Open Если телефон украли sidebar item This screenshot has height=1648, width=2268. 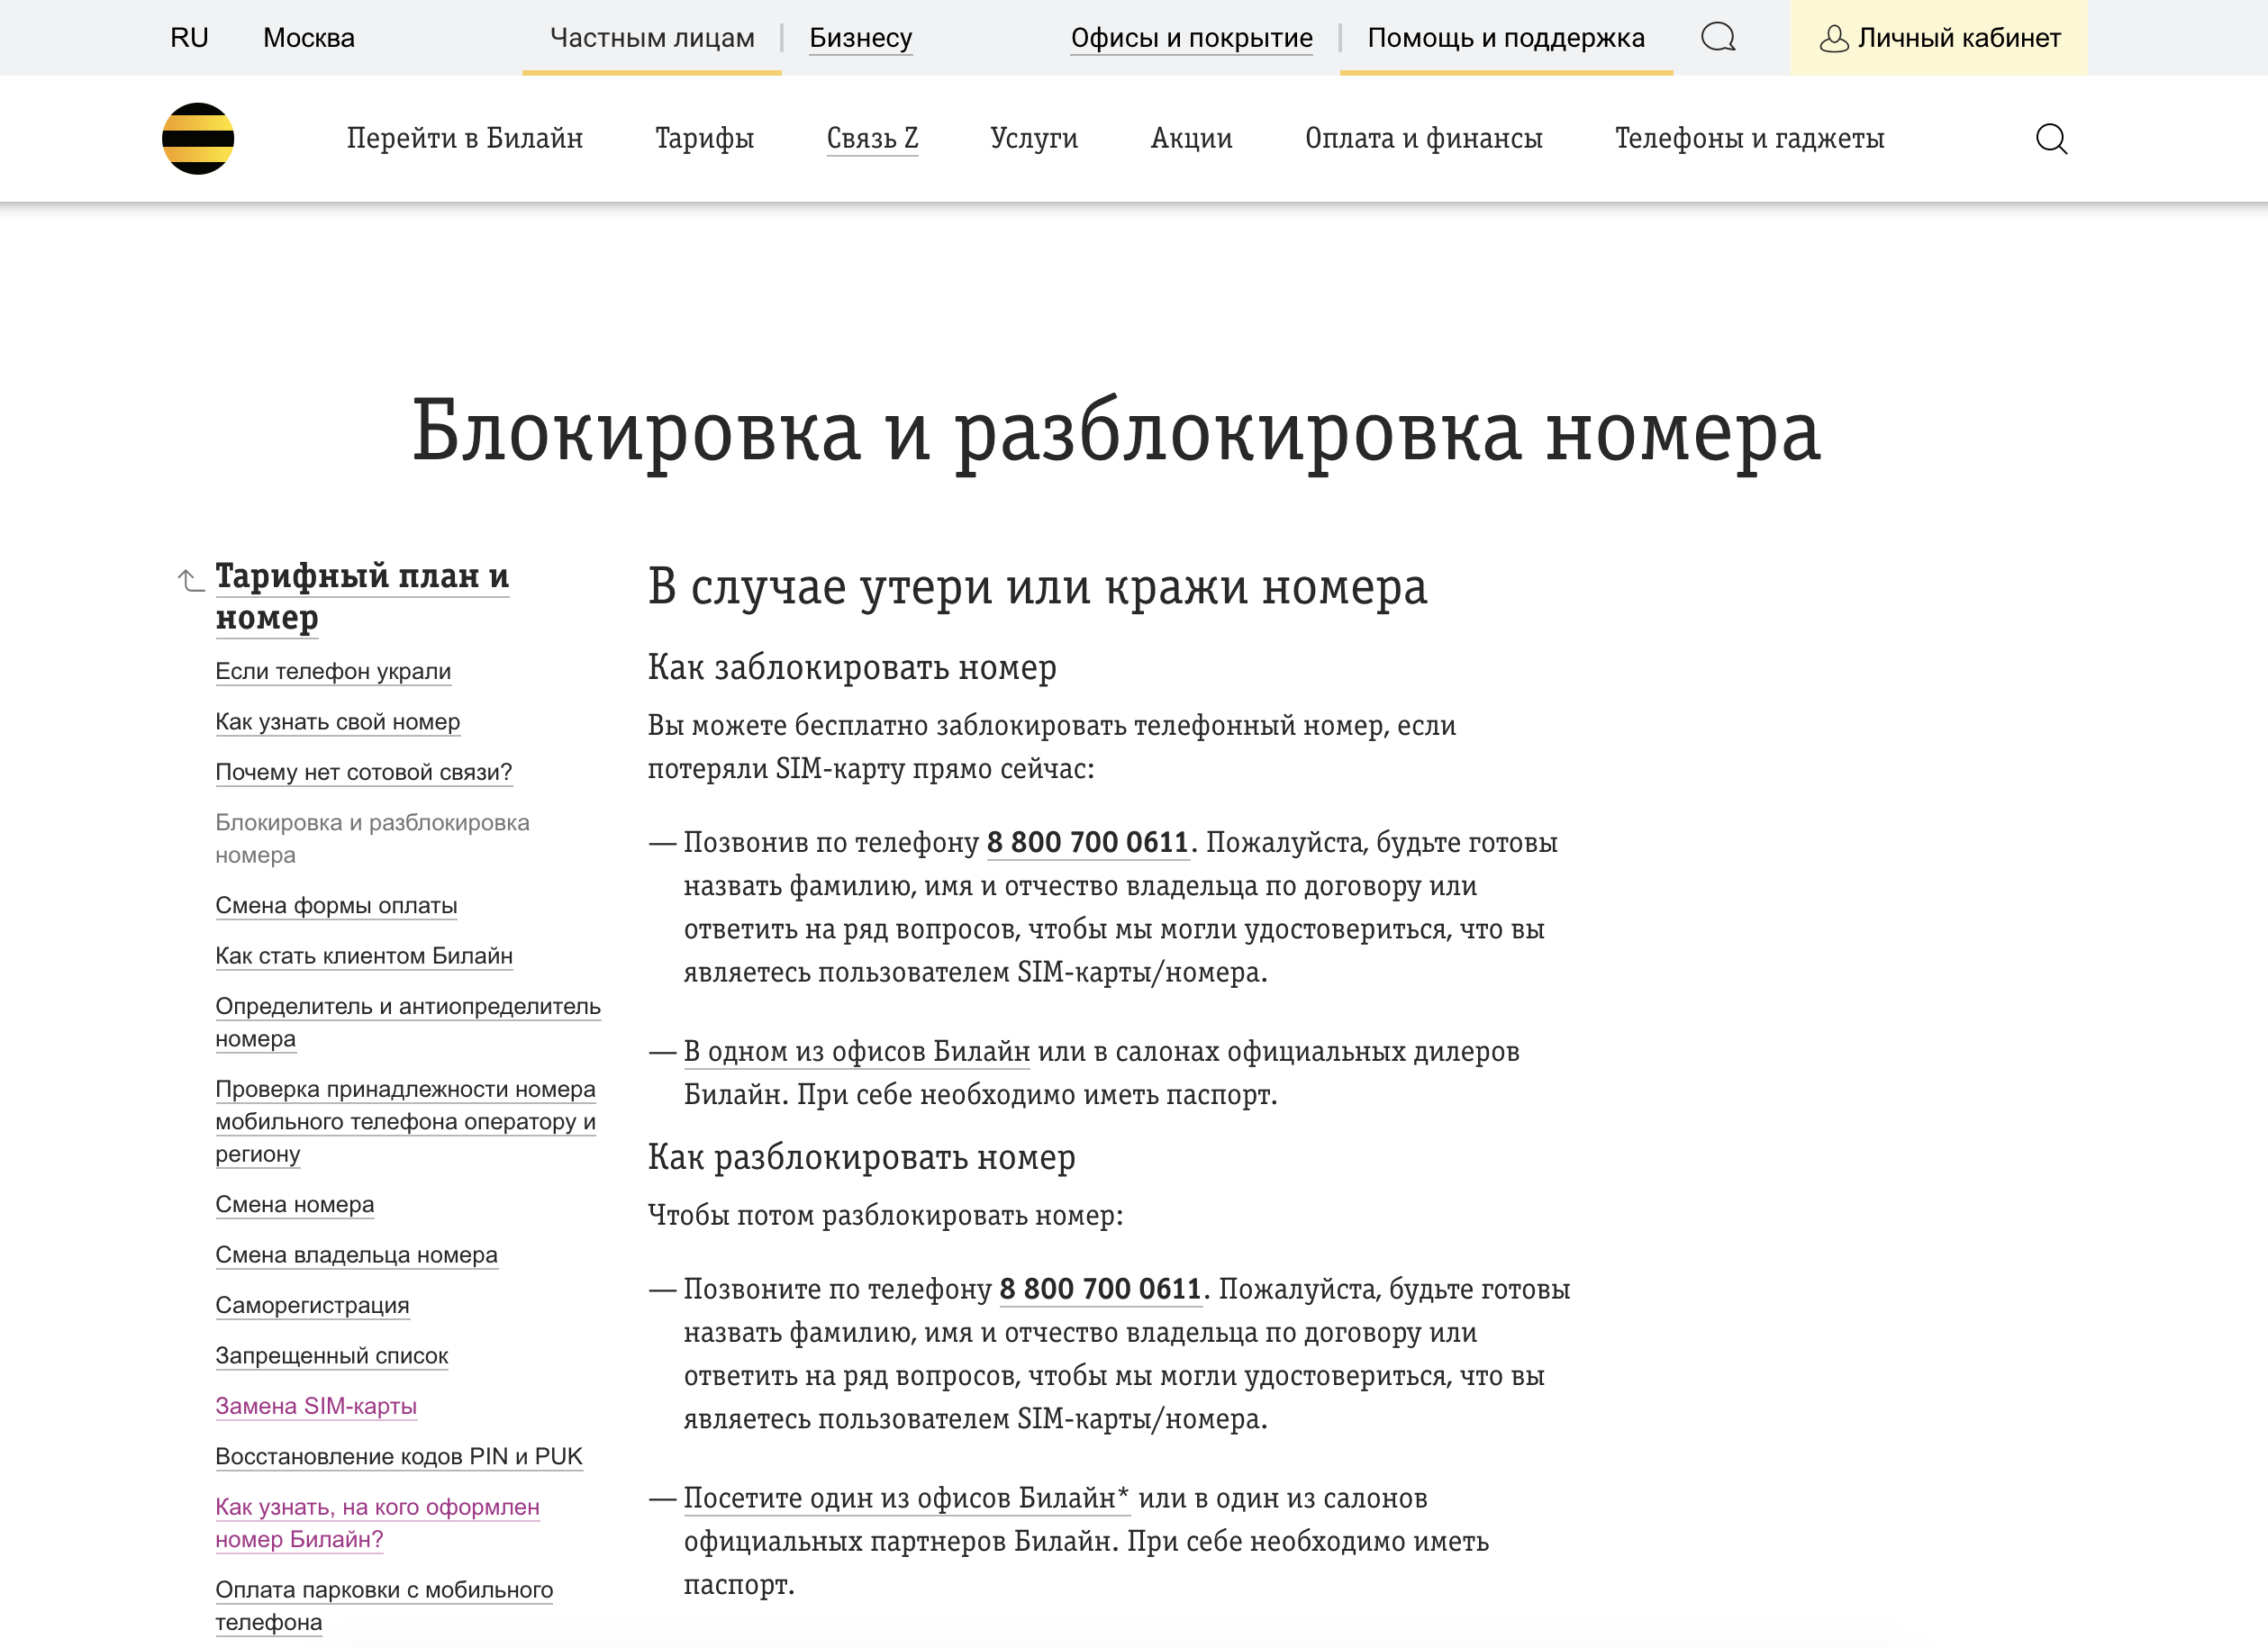click(332, 671)
